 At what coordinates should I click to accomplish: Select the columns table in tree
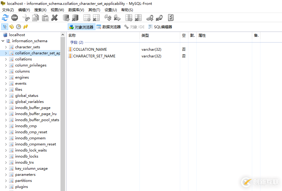point(22,71)
